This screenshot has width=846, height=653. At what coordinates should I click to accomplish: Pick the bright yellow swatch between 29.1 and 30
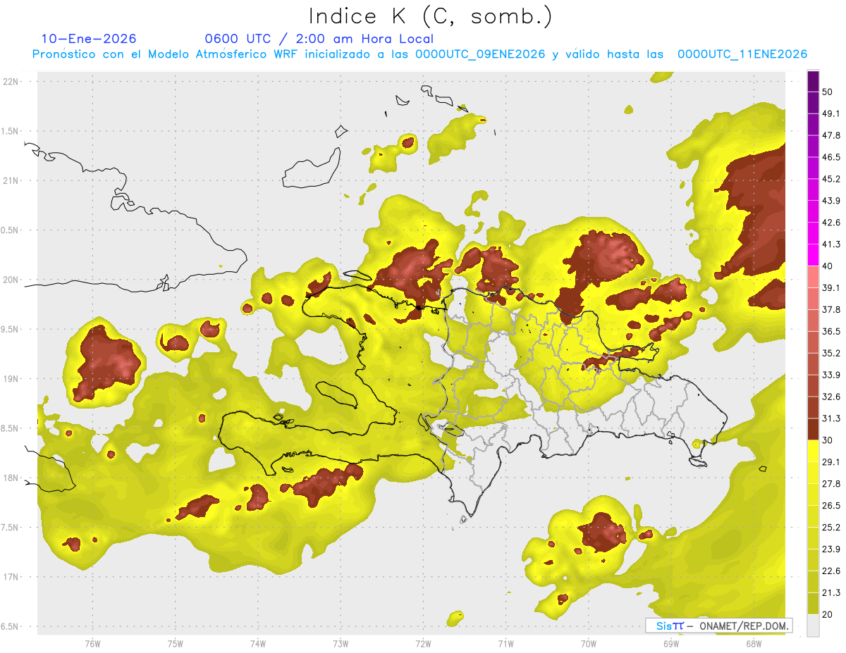pos(813,451)
